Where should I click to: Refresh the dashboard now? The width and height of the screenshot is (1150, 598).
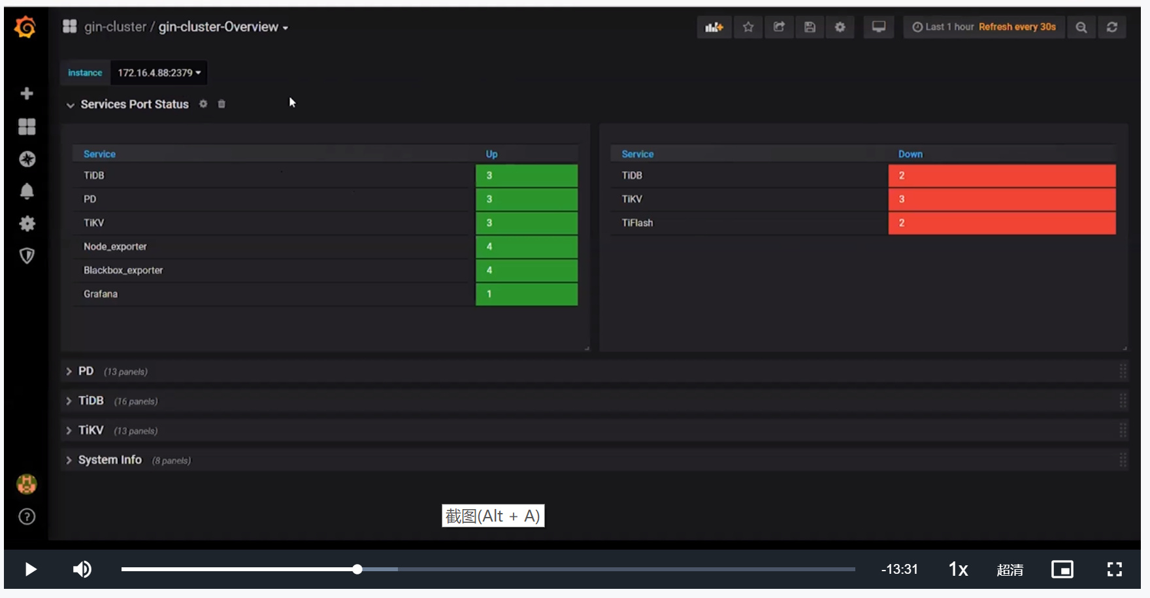pos(1112,27)
